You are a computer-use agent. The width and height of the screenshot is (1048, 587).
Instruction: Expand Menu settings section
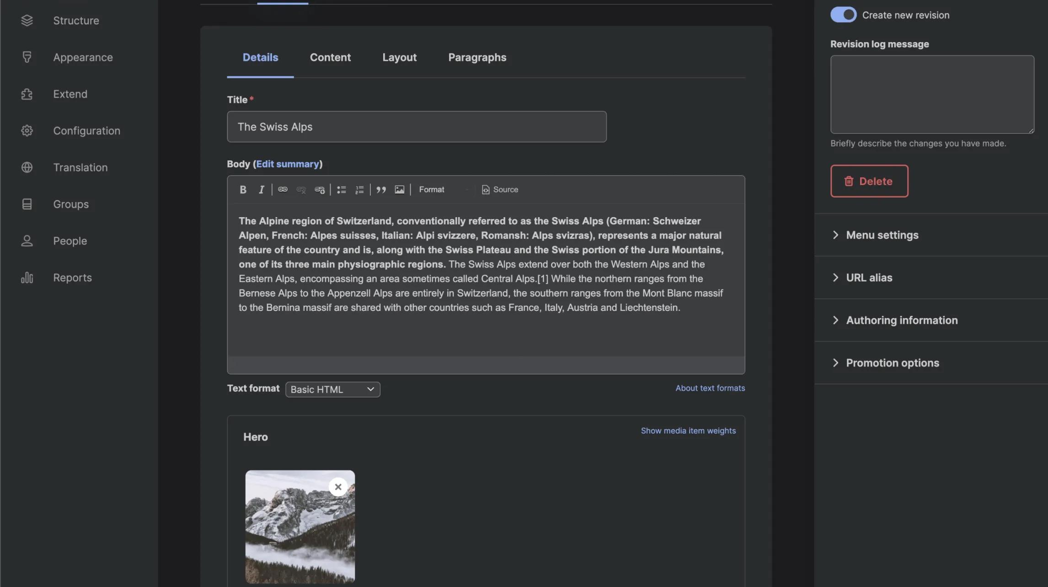click(x=882, y=235)
